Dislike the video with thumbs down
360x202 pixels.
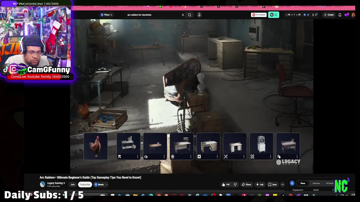pos(235,185)
